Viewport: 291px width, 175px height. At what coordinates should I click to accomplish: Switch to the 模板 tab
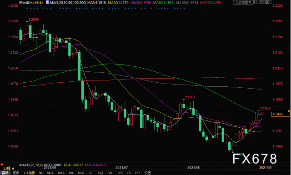click(x=16, y=173)
